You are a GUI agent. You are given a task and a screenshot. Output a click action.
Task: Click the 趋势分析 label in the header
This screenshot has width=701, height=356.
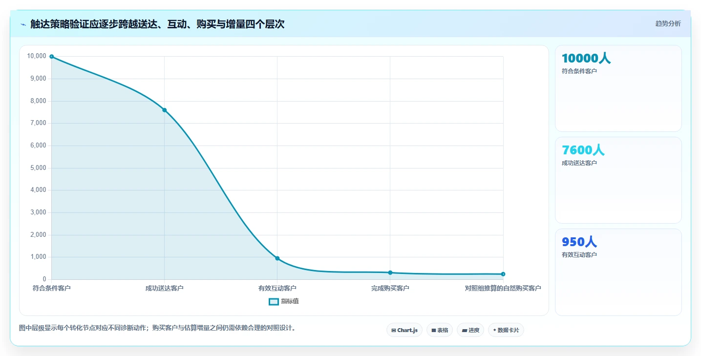[x=668, y=24]
